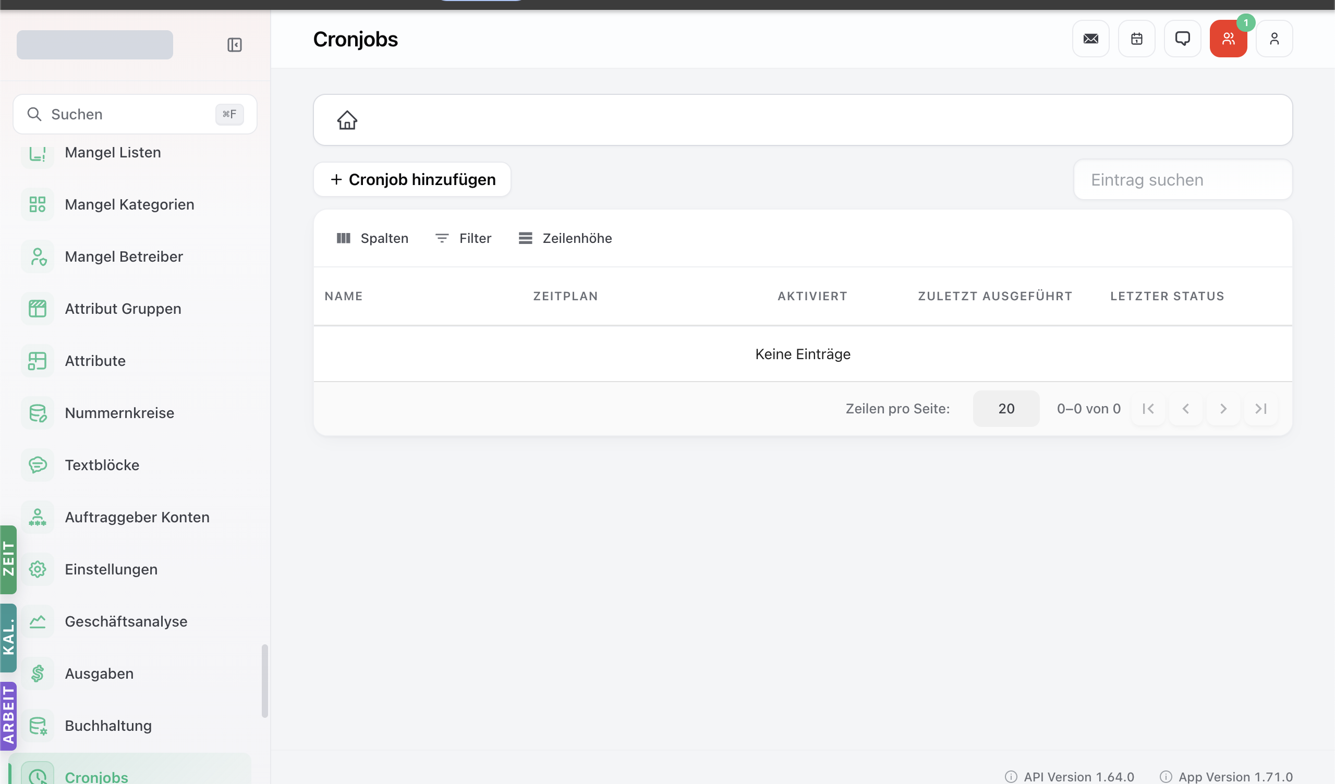Go to last page of table

pyautogui.click(x=1261, y=409)
